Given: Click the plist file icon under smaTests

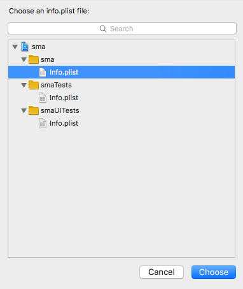Looking at the screenshot, I should click(43, 98).
